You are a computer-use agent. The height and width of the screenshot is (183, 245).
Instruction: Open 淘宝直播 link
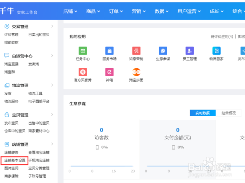tap(11, 64)
